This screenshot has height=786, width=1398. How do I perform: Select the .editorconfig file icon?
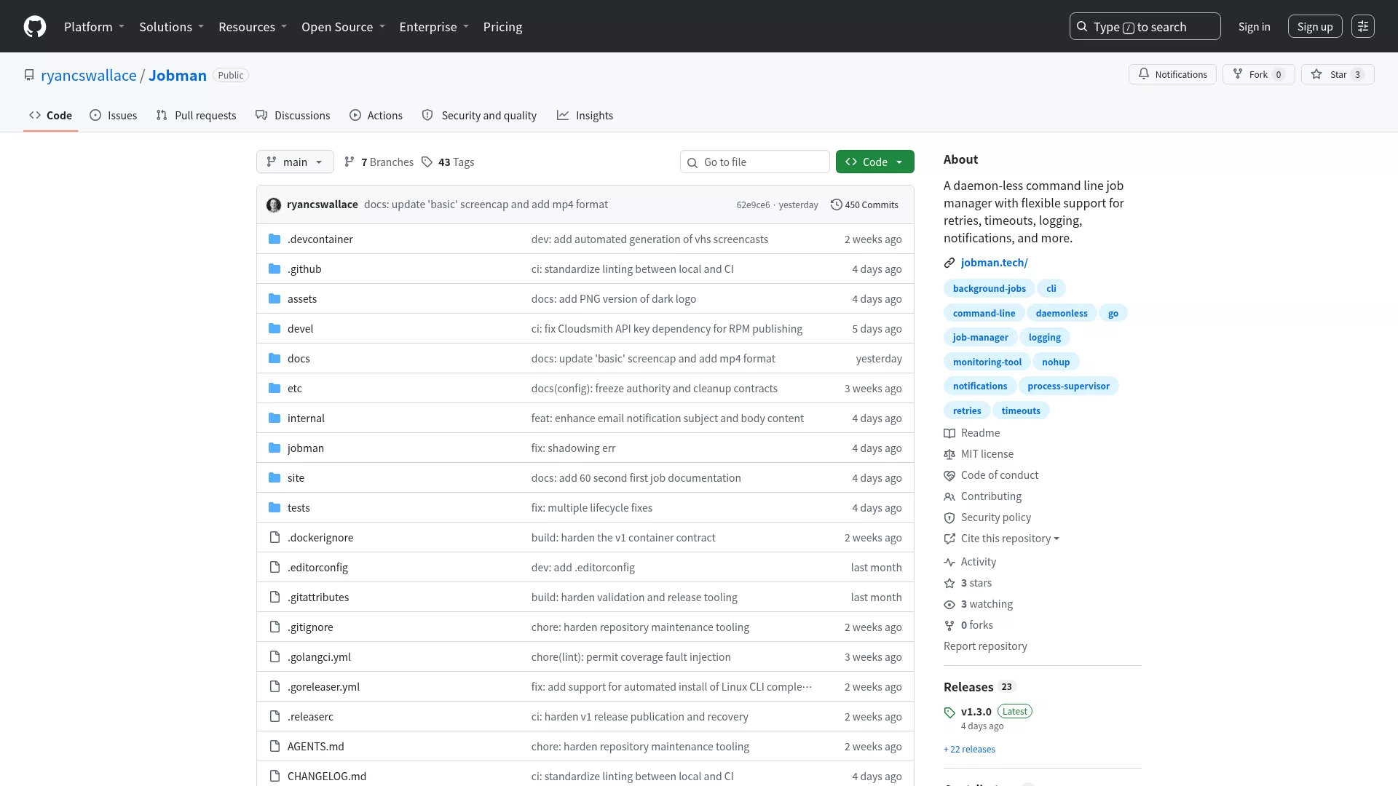coord(275,568)
